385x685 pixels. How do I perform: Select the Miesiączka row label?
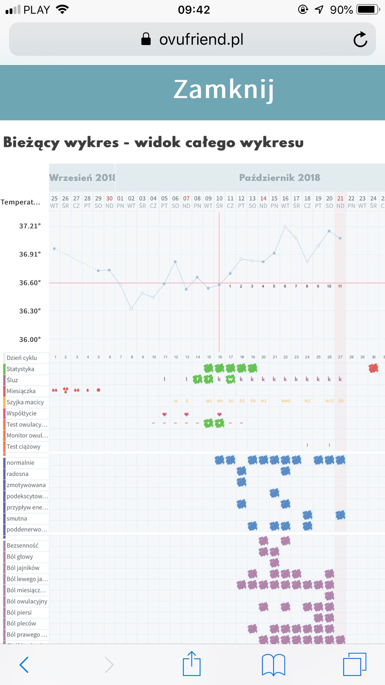pos(21,391)
